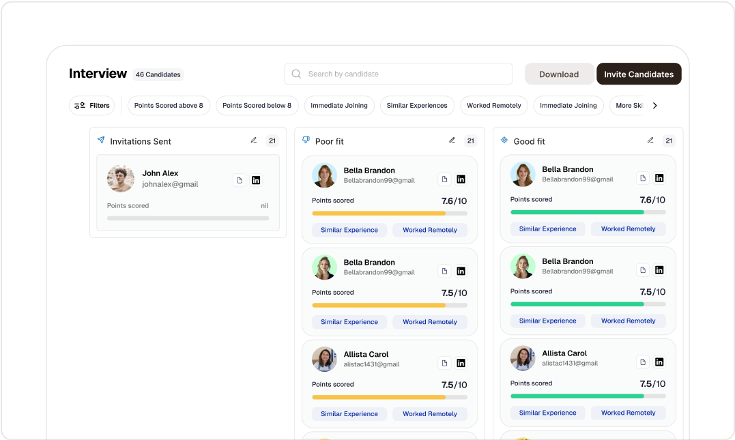Image resolution: width=735 pixels, height=440 pixels.
Task: Download the candidates list
Action: coord(559,74)
